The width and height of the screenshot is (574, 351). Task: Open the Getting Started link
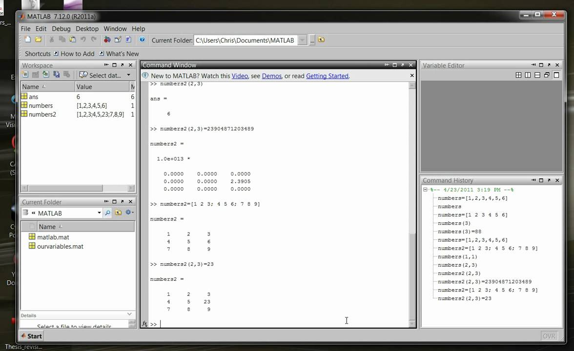tap(327, 76)
